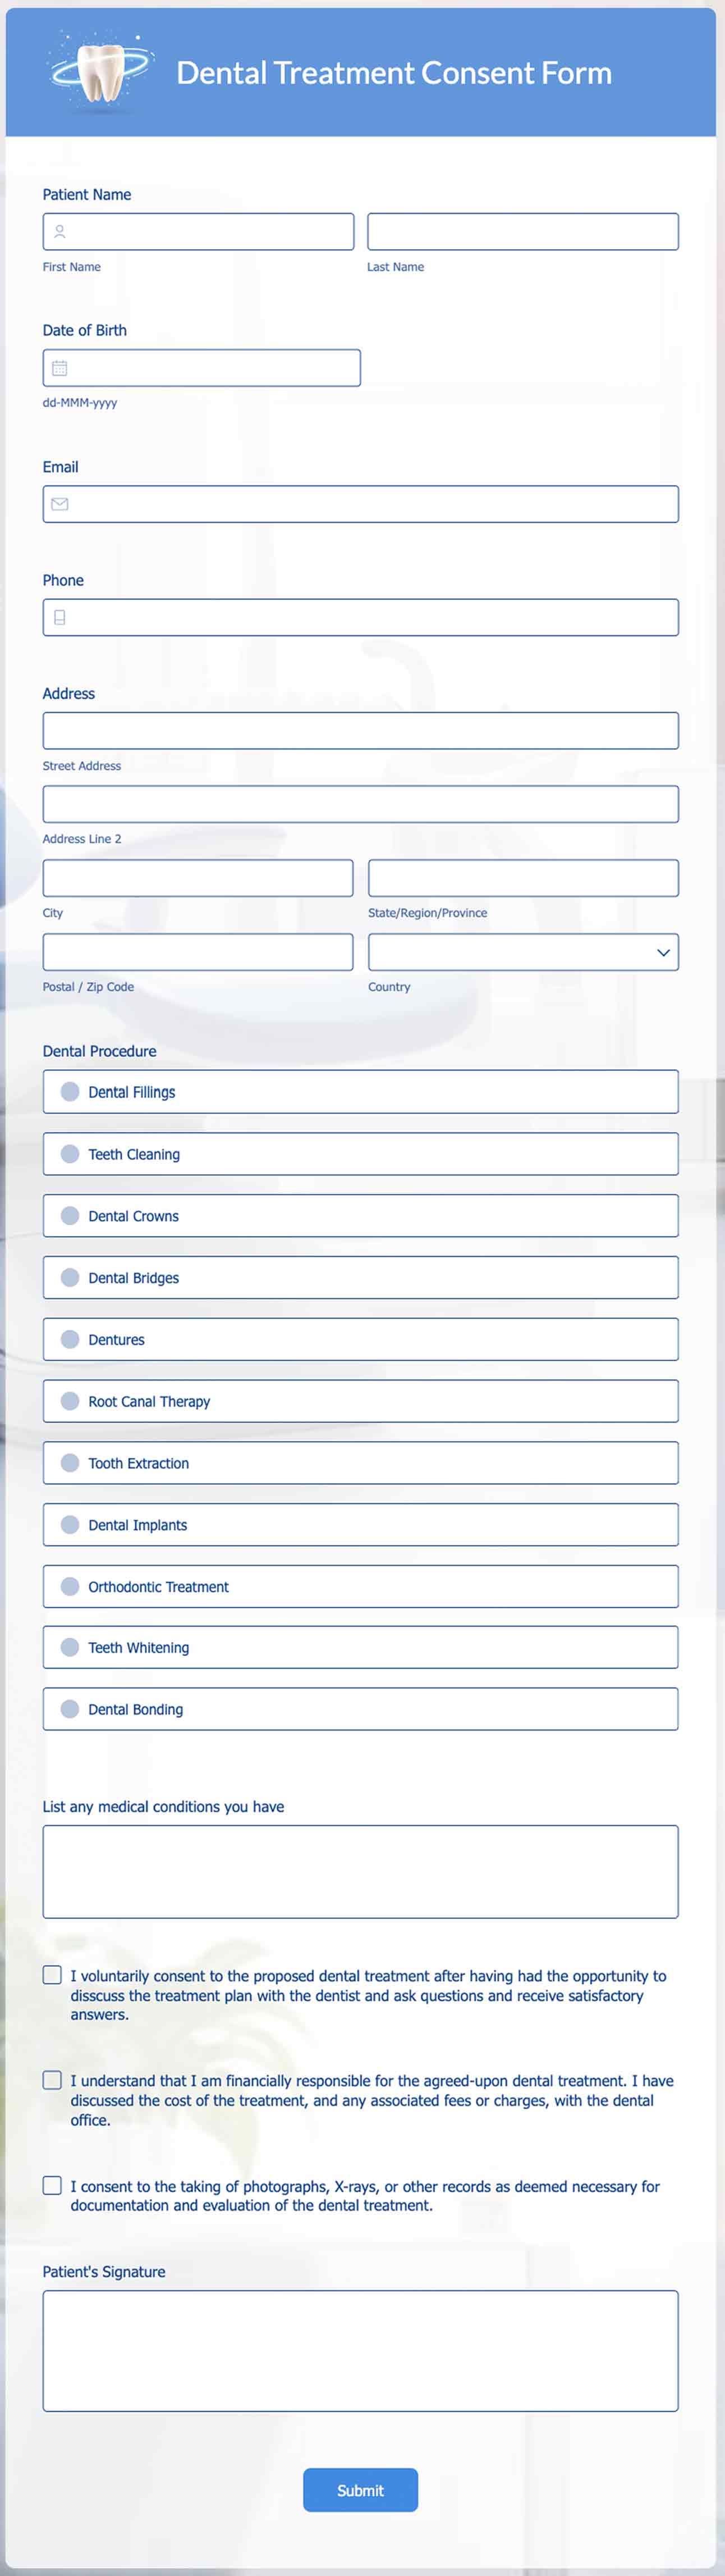The image size is (725, 2576).
Task: Select Tooth Extraction
Action: click(x=69, y=1462)
